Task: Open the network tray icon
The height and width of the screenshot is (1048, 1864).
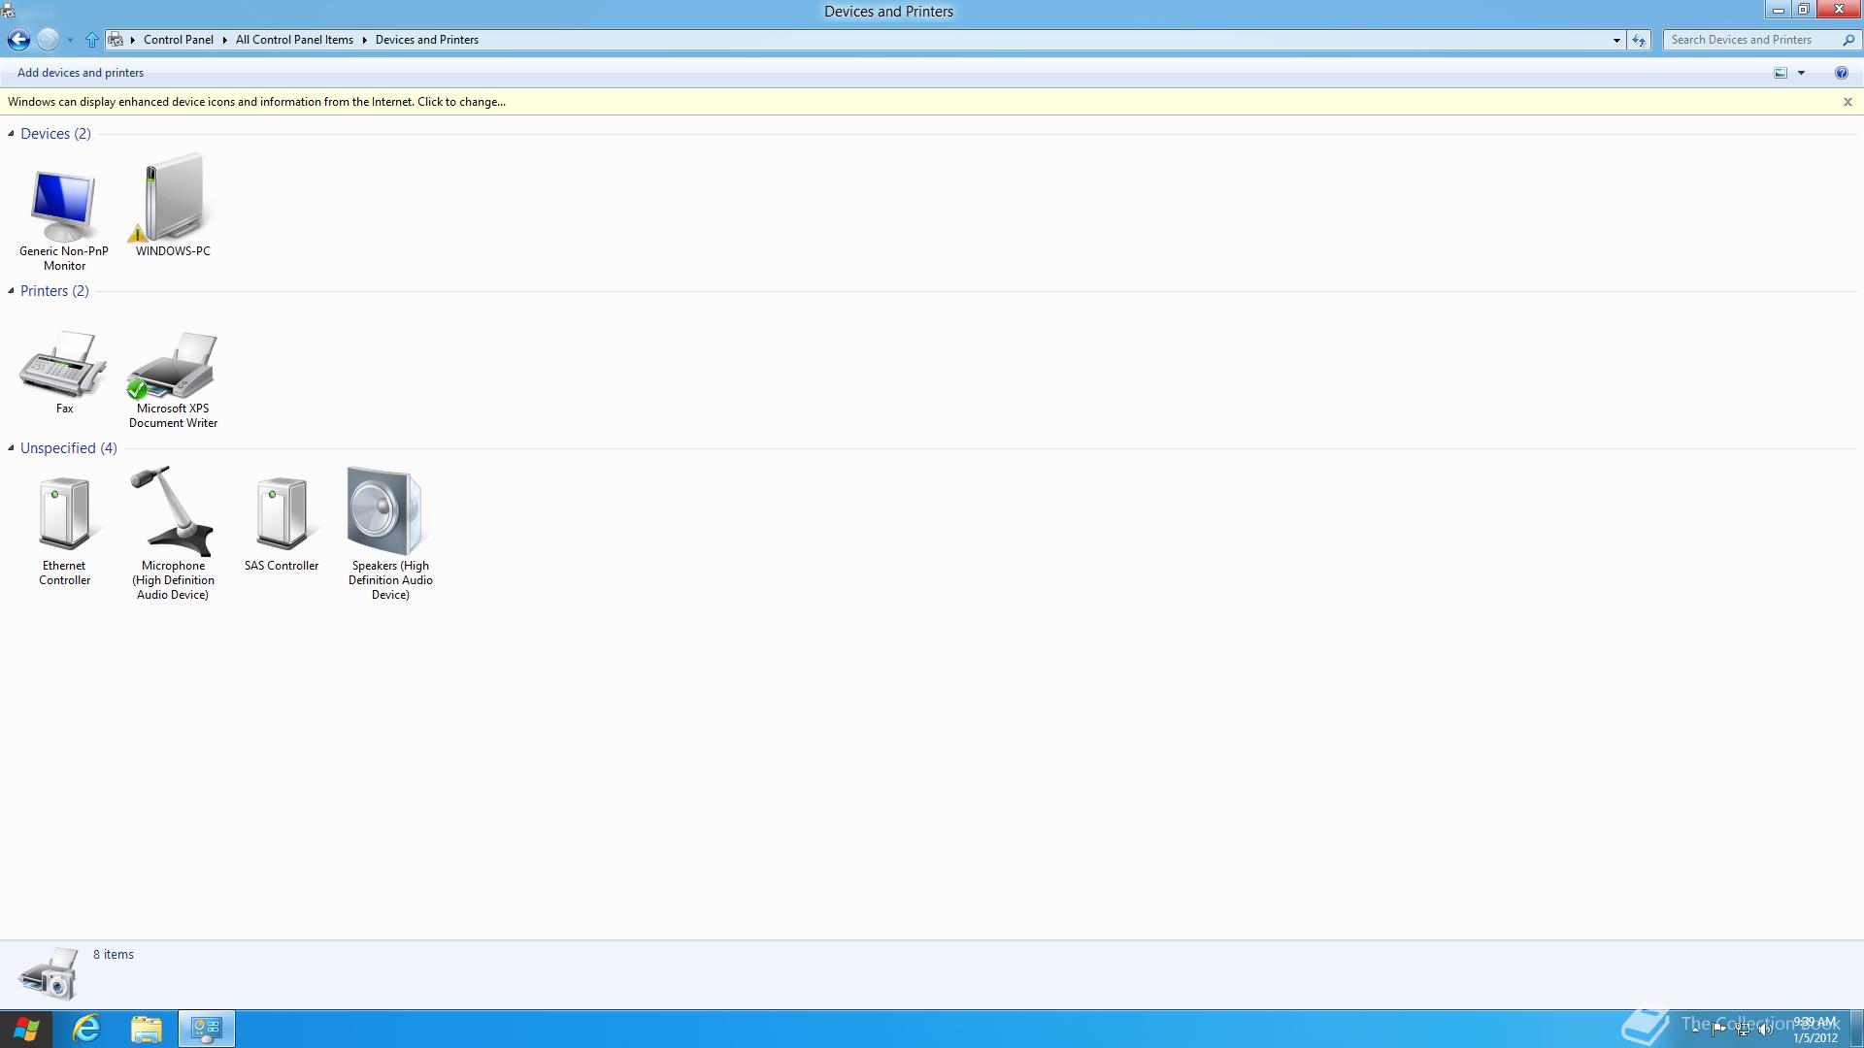Action: click(1743, 1029)
